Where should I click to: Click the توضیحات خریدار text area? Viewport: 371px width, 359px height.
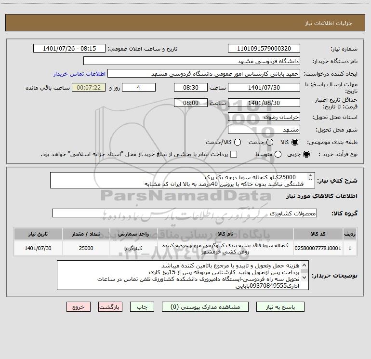click(183, 275)
